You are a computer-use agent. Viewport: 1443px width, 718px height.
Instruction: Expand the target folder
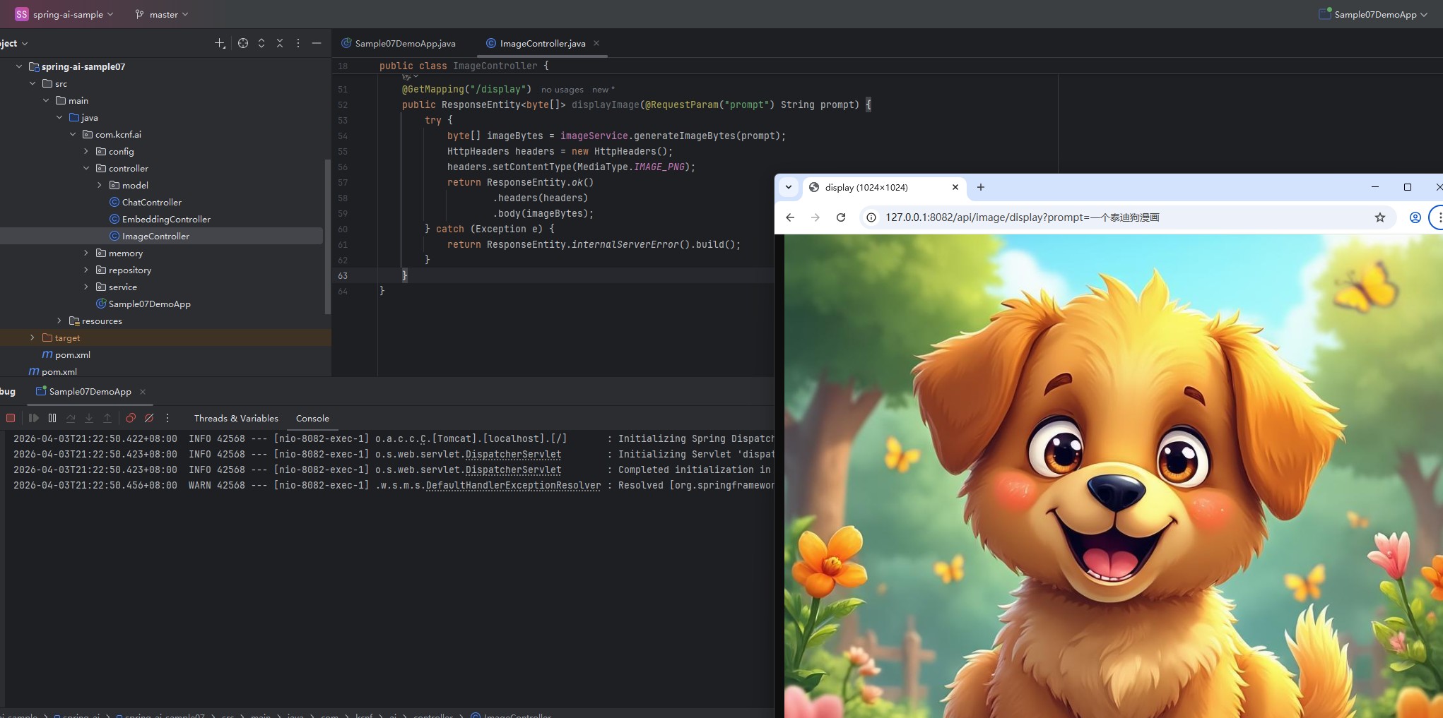coord(33,337)
